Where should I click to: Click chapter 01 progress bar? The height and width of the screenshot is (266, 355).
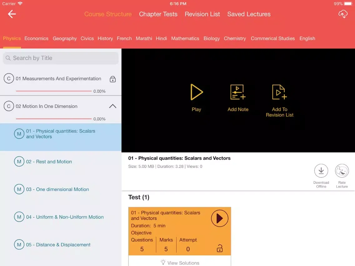pyautogui.click(x=54, y=91)
